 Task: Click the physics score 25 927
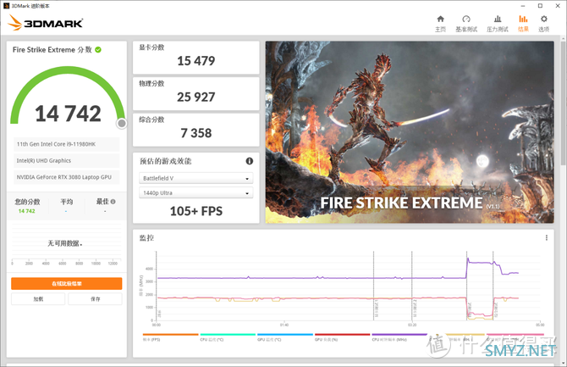pos(196,97)
